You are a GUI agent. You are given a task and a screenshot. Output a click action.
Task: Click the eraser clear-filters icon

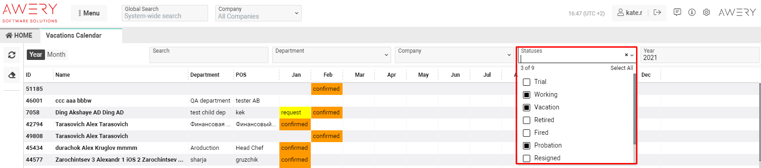pyautogui.click(x=12, y=75)
